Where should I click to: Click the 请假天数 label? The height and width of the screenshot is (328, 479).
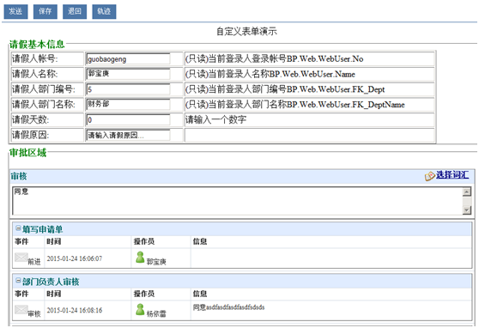[x=31, y=120]
